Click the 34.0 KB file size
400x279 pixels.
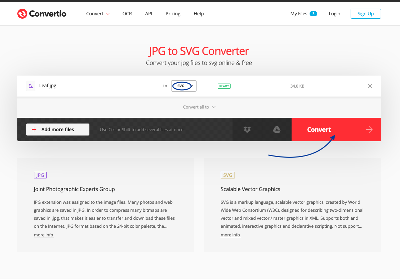point(297,86)
